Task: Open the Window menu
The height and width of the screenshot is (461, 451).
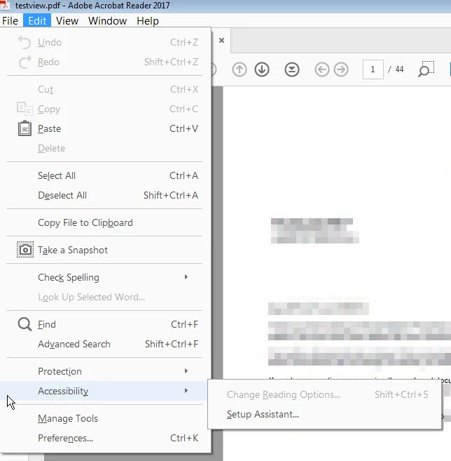Action: click(x=107, y=21)
